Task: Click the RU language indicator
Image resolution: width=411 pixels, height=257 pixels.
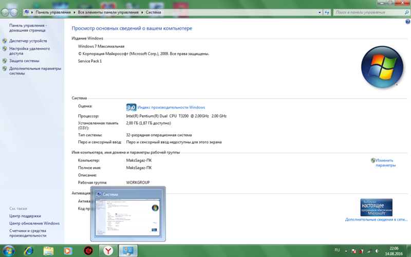Action: 337,250
